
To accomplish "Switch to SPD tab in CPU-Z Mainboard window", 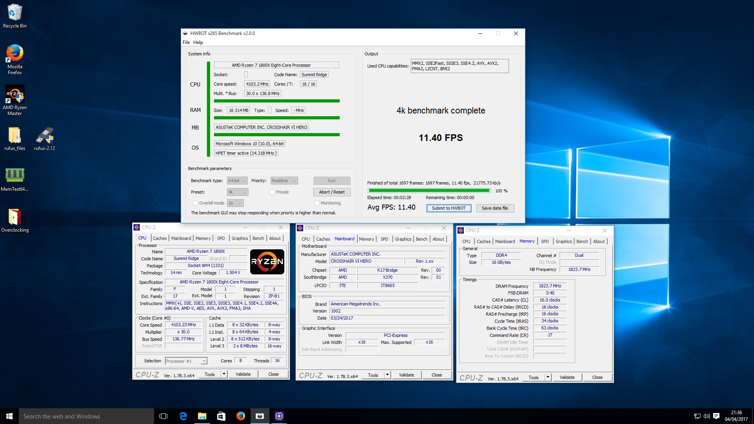I will (x=384, y=239).
